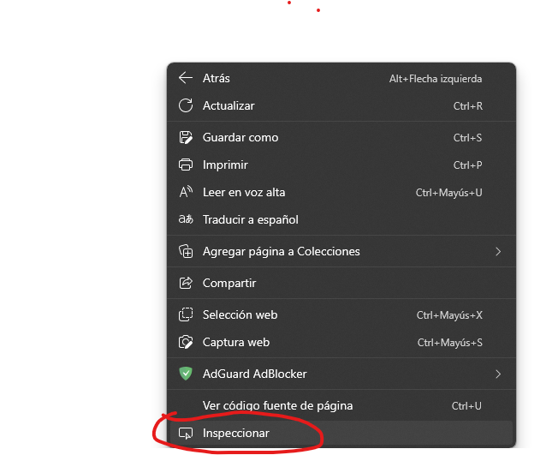Click the Actualizar refresh icon
The height and width of the screenshot is (455, 558).
(x=186, y=105)
